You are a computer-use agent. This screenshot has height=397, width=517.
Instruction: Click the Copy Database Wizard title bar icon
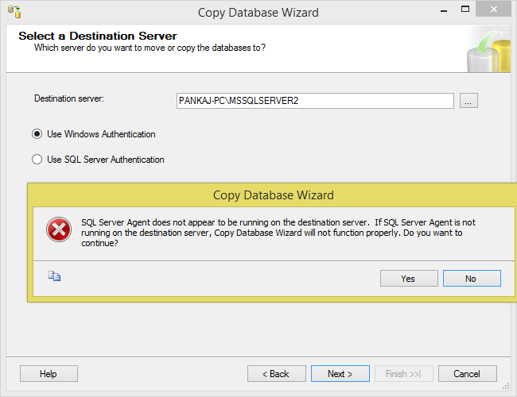[14, 12]
